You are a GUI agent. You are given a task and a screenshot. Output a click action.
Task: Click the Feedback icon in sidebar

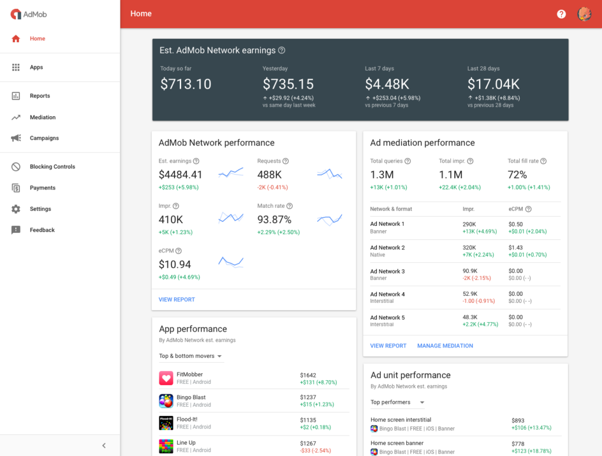(x=16, y=230)
